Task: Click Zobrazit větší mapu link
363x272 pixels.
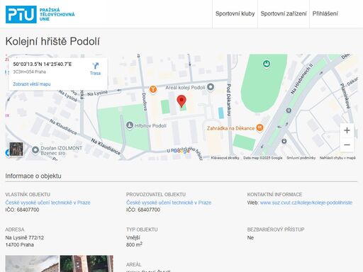Action: tap(32, 84)
